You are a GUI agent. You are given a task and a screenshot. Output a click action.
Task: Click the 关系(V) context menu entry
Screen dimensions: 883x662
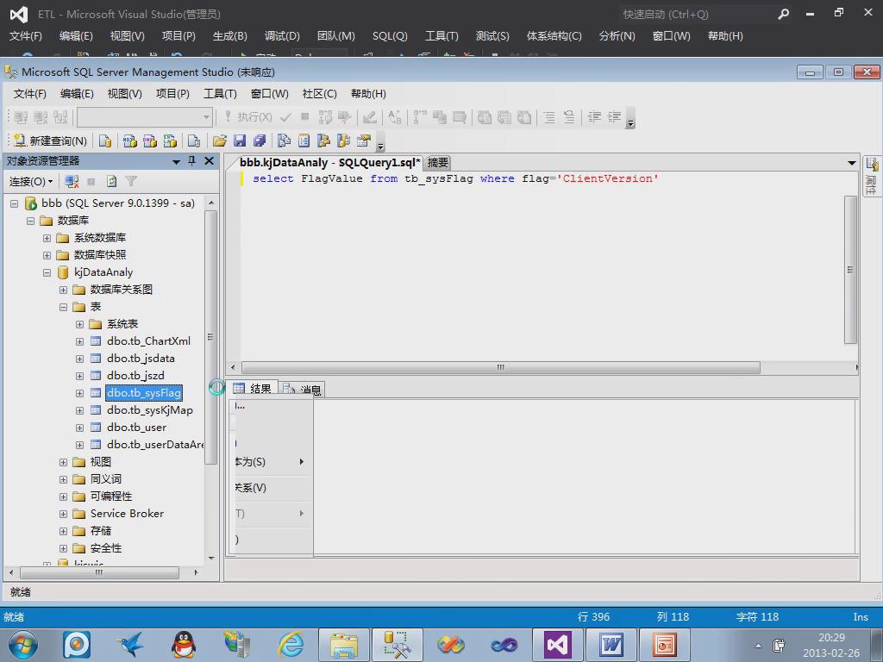click(272, 488)
